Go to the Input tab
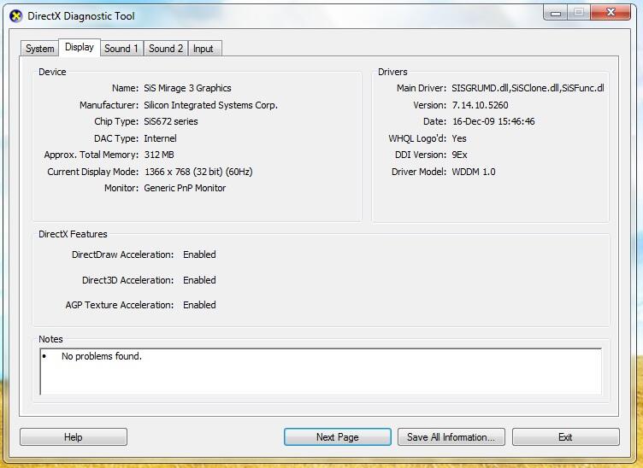The height and width of the screenshot is (468, 643). point(204,49)
